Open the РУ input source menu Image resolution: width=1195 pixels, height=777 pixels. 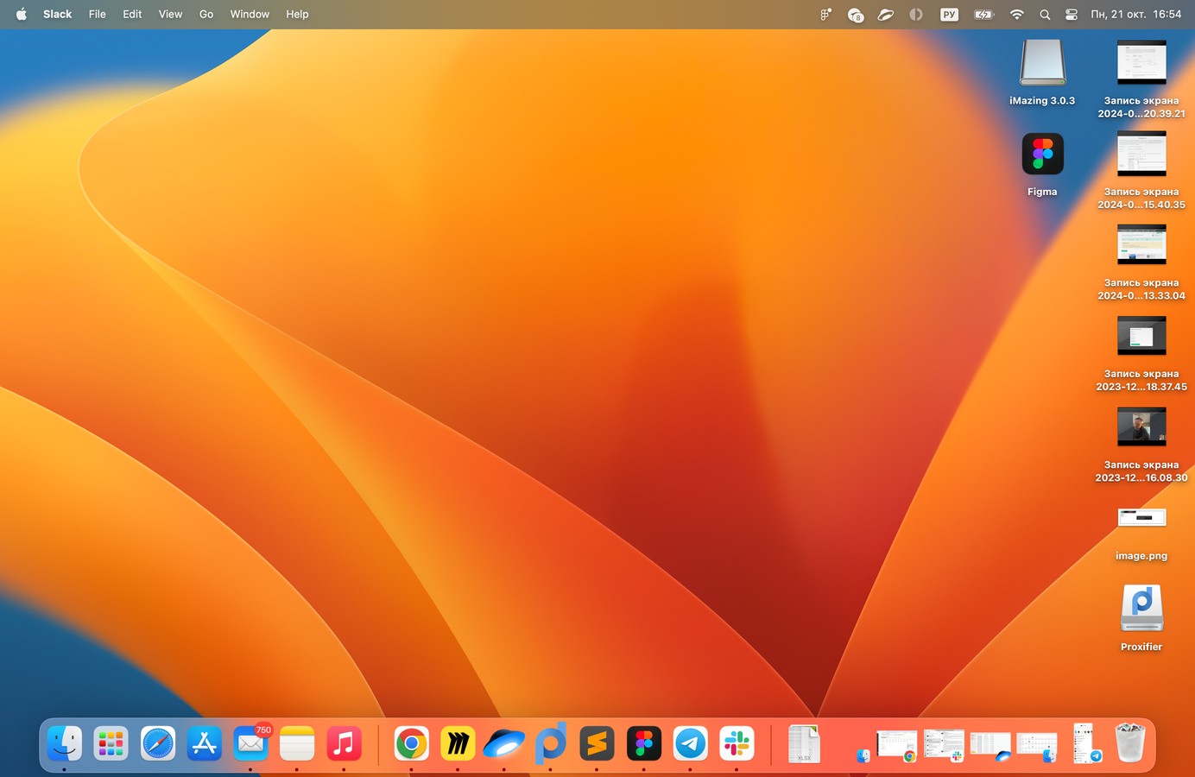(x=949, y=15)
